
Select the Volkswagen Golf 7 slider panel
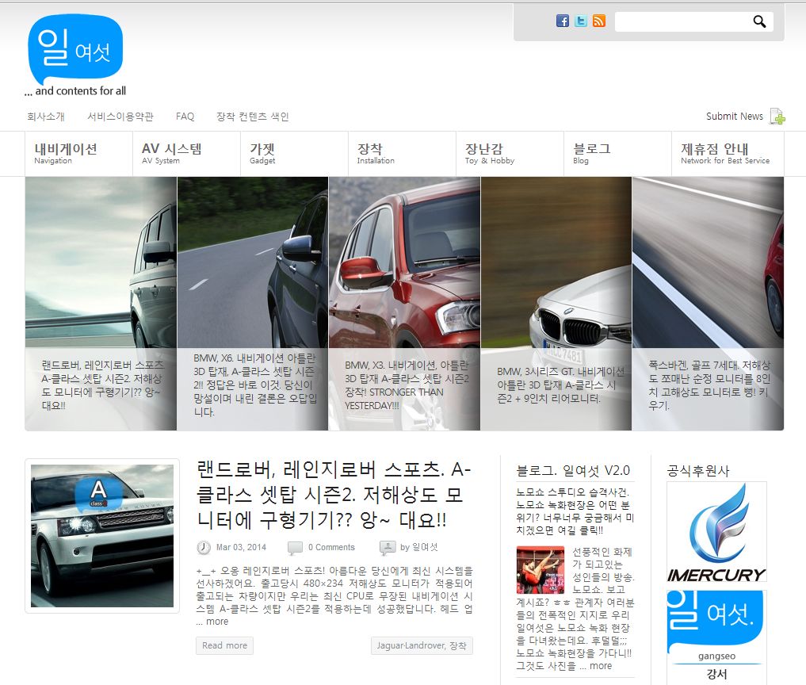tap(709, 304)
